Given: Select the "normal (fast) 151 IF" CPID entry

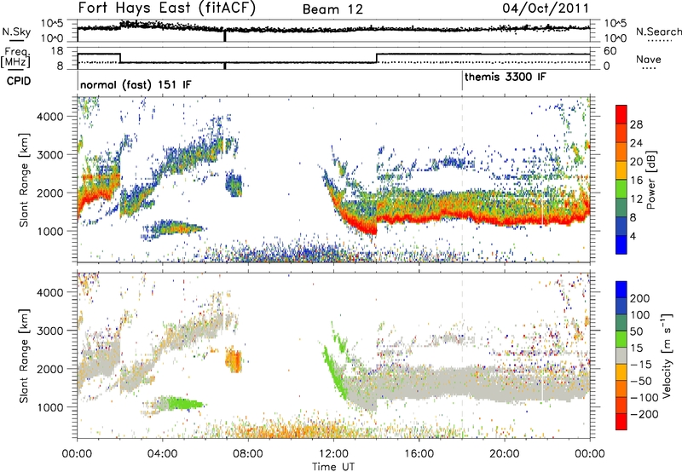Looking at the screenshot, I should click(x=136, y=84).
